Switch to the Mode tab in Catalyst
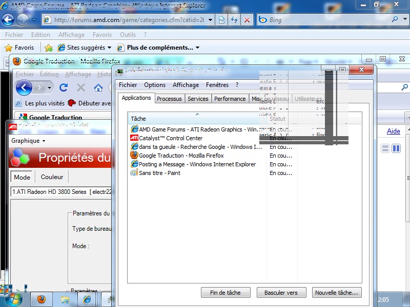Screen dimensions: 410x307 [22, 177]
